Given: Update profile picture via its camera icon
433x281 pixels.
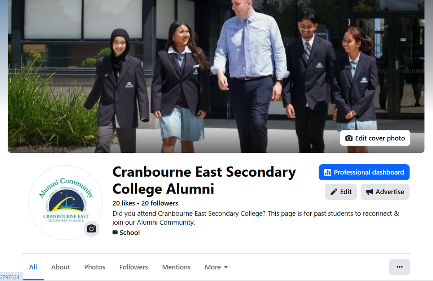Looking at the screenshot, I should pyautogui.click(x=91, y=229).
